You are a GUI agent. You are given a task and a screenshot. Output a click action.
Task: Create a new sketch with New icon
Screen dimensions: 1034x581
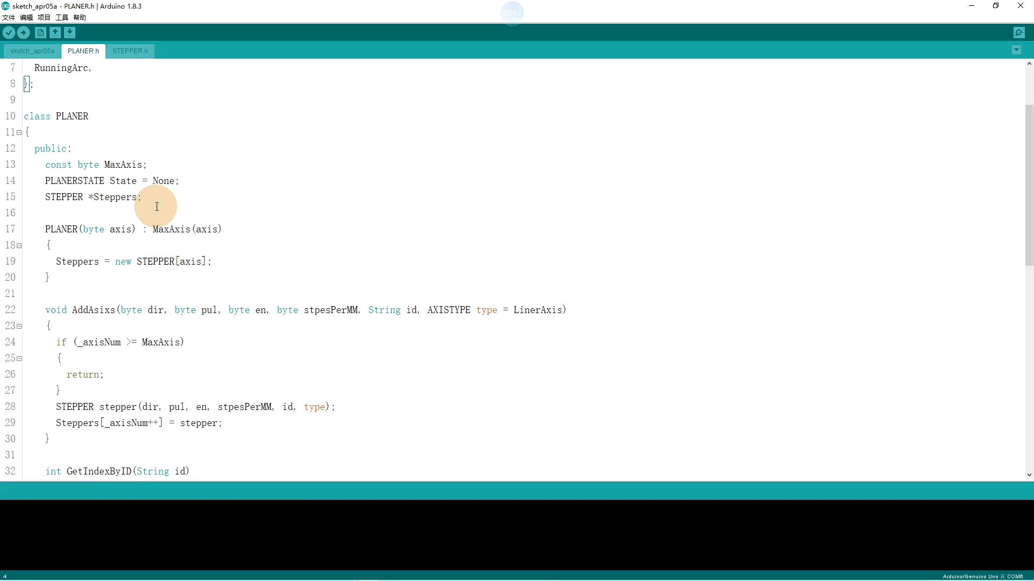click(x=40, y=33)
